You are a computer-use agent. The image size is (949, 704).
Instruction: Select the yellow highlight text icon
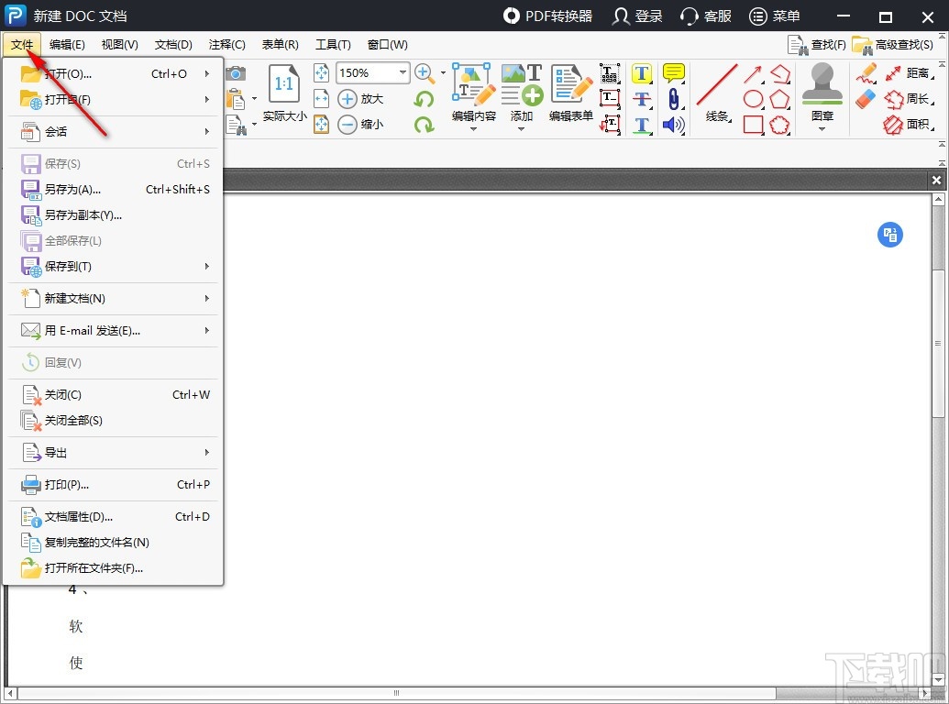tap(642, 73)
